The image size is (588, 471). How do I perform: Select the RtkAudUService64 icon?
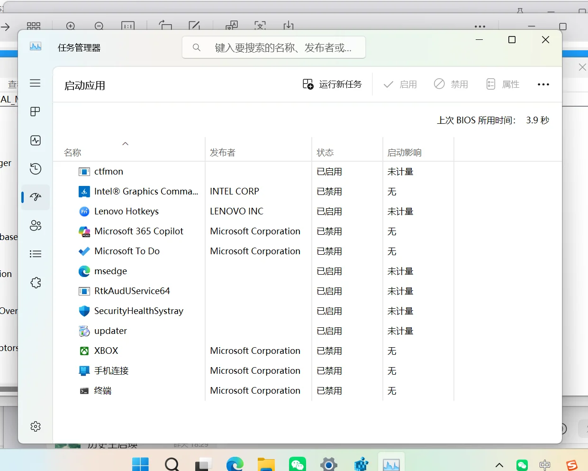click(84, 291)
